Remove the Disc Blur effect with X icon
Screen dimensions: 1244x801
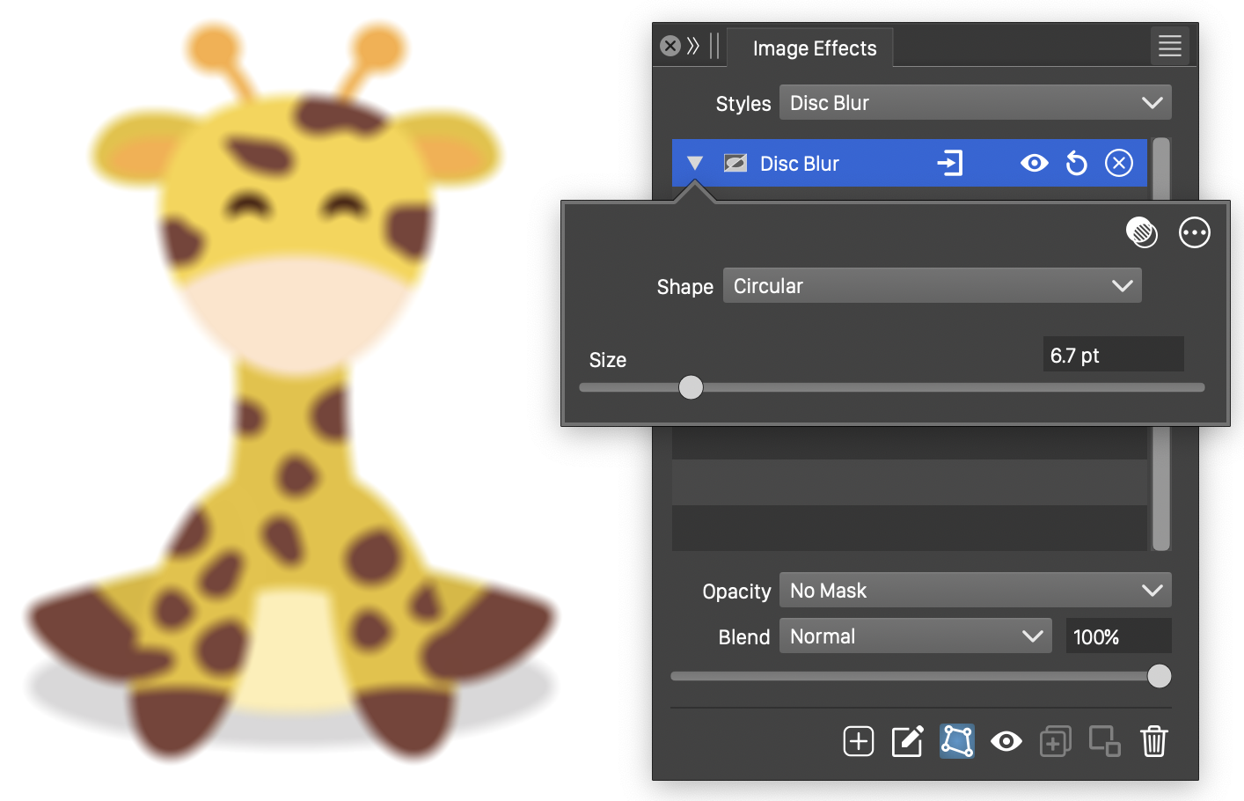pos(1118,164)
